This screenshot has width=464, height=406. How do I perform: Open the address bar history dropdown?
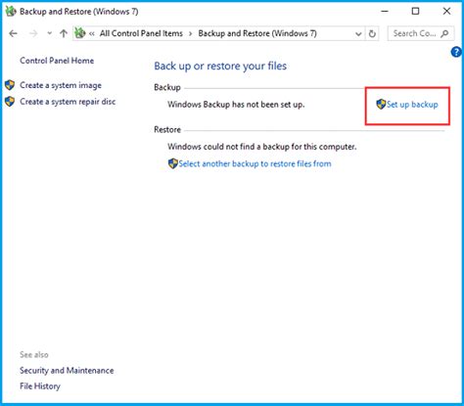[x=358, y=33]
